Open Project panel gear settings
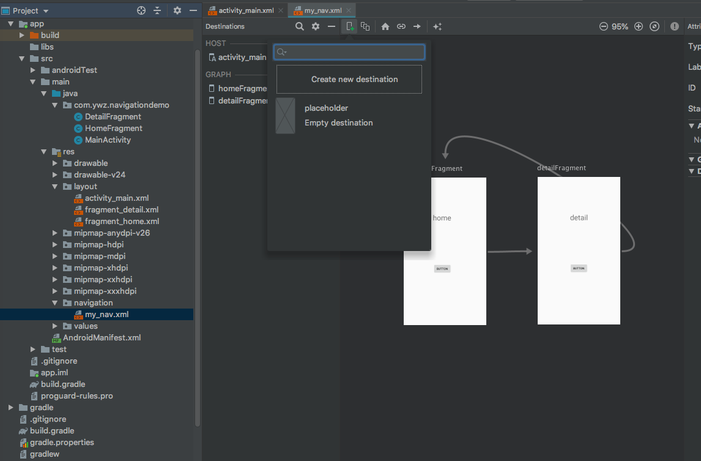Image resolution: width=701 pixels, height=461 pixels. [x=177, y=10]
